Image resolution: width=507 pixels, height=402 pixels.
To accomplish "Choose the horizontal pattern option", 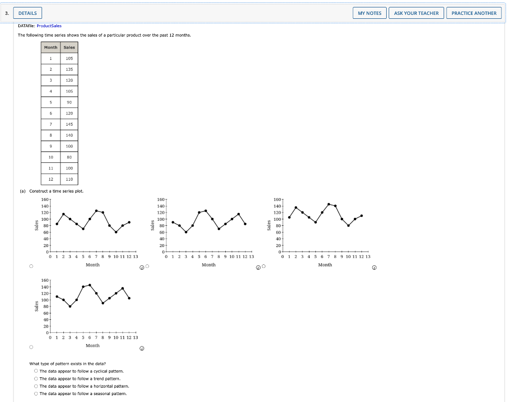I will point(36,386).
